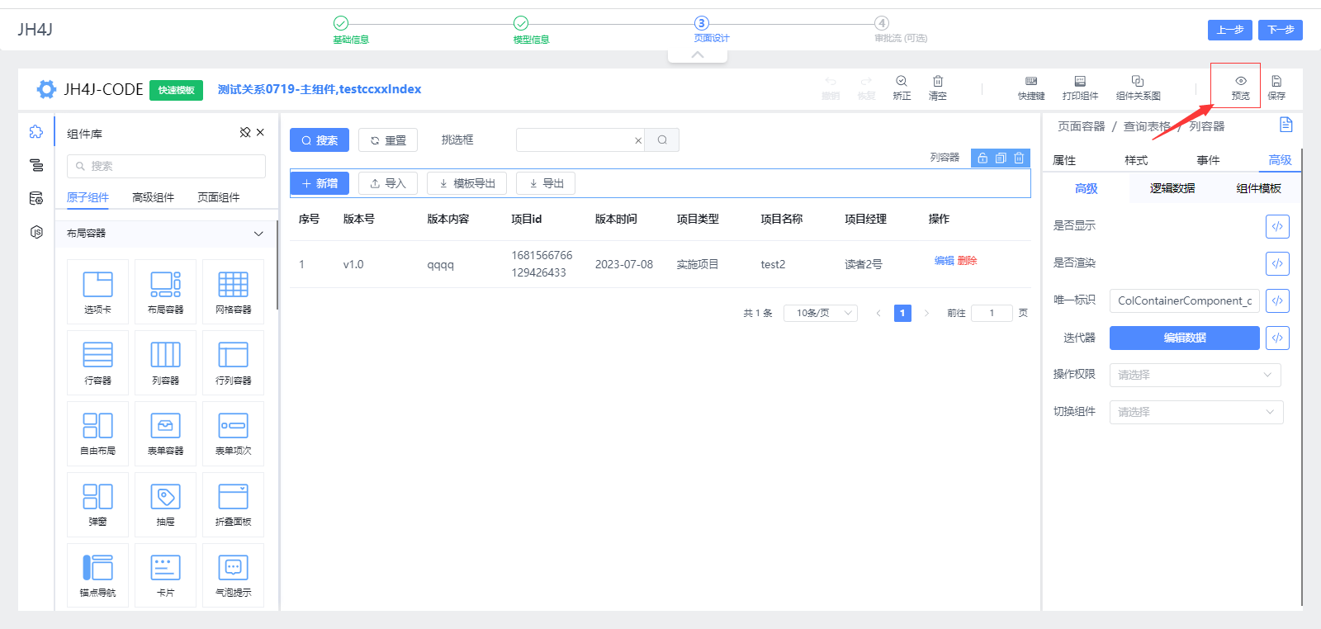
Task: Select the 行容器 component
Action: point(97,362)
